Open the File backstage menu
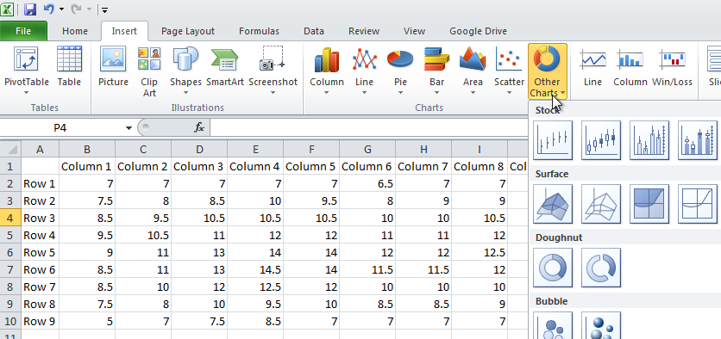Image resolution: width=721 pixels, height=339 pixels. click(x=23, y=31)
